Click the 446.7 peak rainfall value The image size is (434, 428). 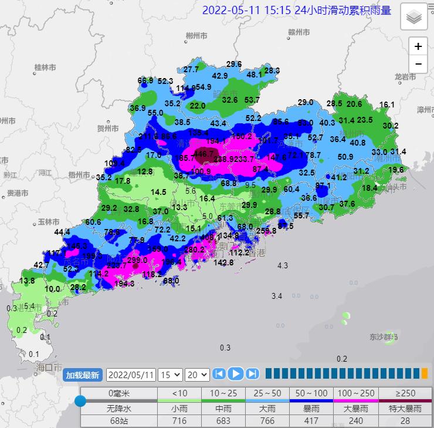pyautogui.click(x=204, y=153)
